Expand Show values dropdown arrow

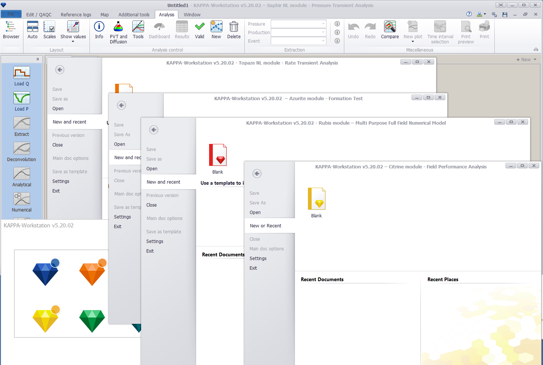[73, 42]
